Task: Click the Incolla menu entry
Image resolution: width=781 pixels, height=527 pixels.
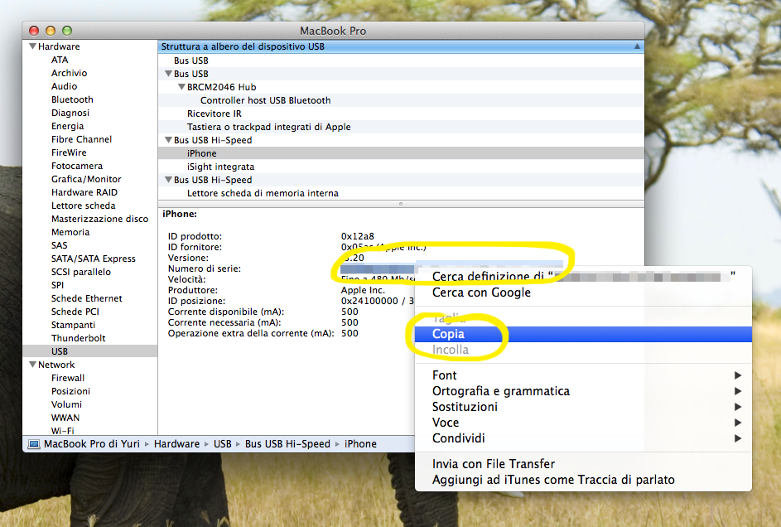Action: coord(583,350)
